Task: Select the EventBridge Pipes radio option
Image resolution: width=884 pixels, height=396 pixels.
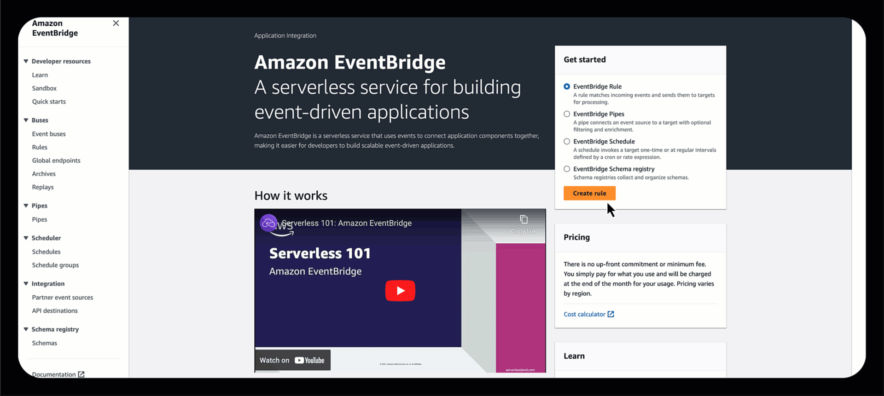Action: tap(567, 114)
